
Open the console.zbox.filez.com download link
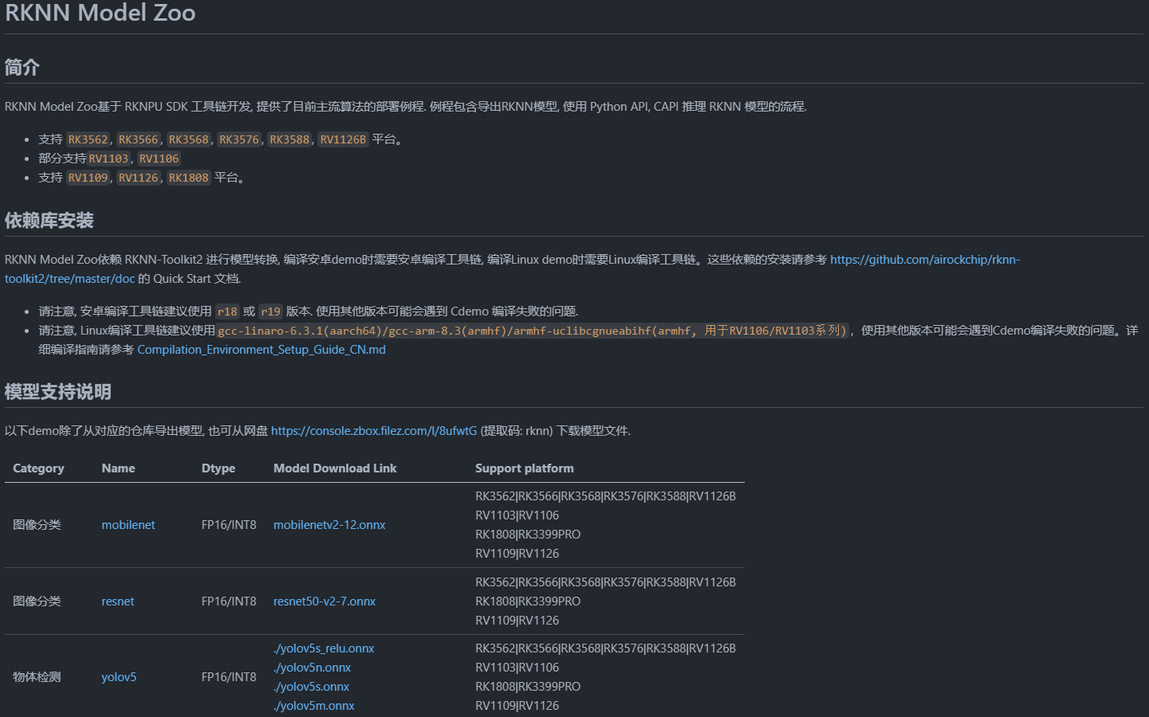[374, 431]
